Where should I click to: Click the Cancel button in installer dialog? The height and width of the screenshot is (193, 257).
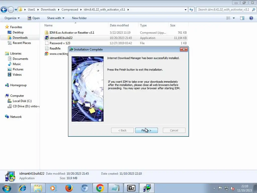click(x=174, y=130)
